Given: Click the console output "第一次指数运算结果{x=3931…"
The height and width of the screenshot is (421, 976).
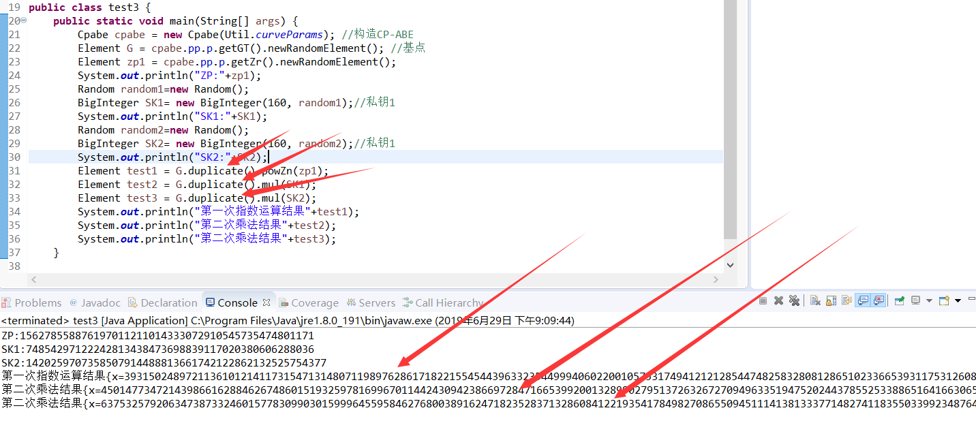Looking at the screenshot, I should (x=488, y=377).
